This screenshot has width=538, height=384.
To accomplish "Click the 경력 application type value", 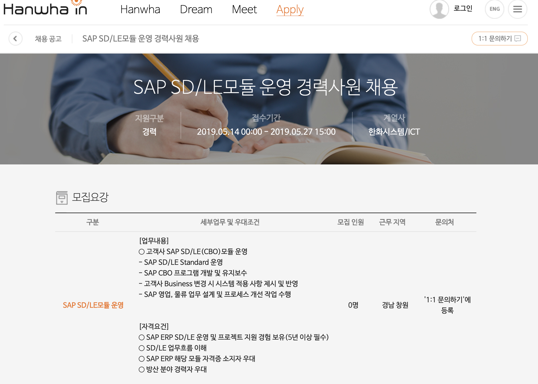I will [149, 132].
